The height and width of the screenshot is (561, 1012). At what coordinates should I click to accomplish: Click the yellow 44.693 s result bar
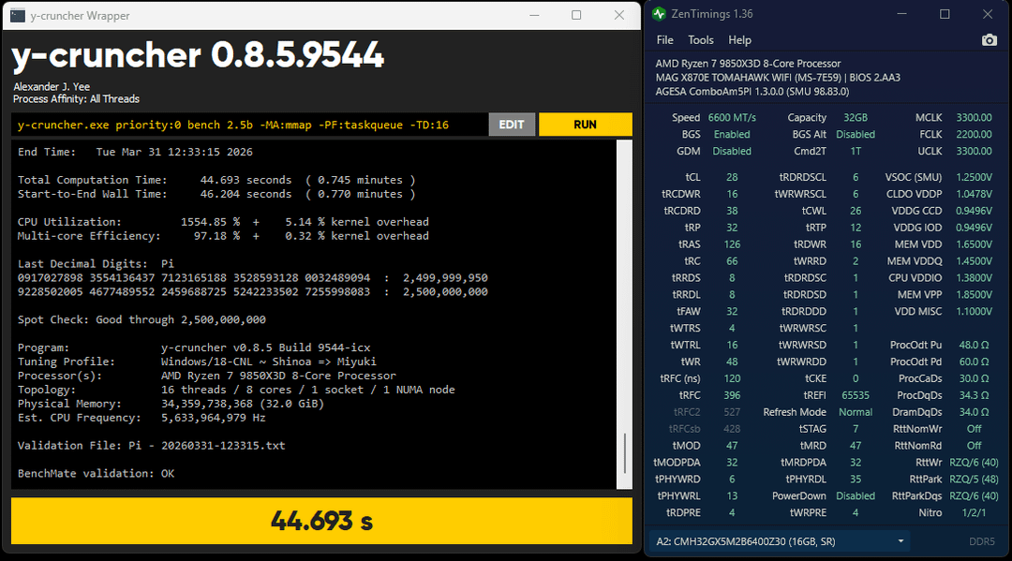click(321, 521)
